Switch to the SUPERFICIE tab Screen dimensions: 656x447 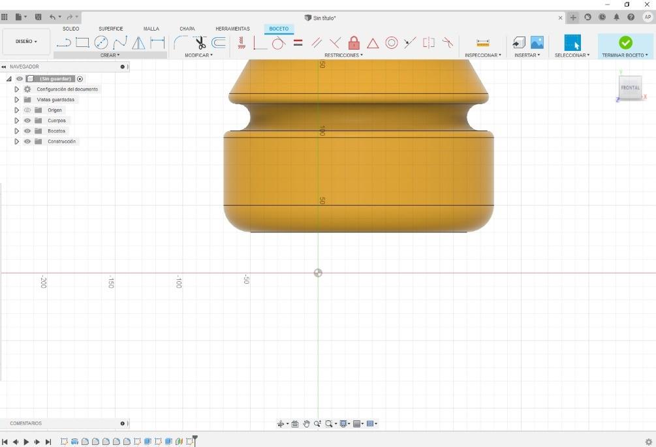coord(111,29)
